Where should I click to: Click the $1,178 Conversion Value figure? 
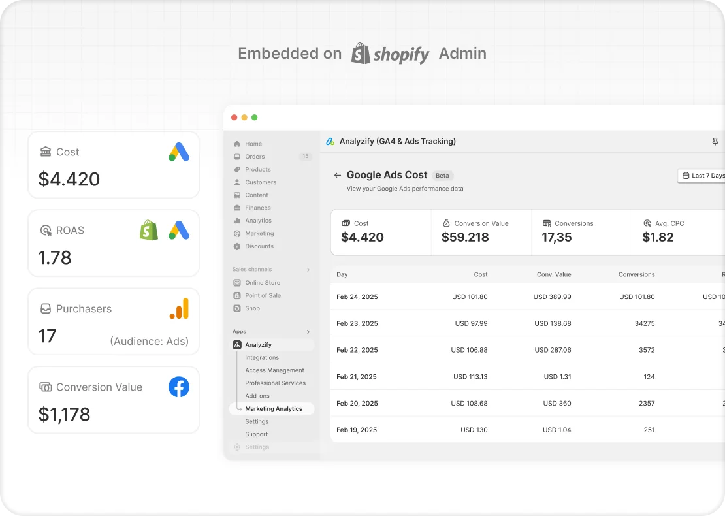click(x=64, y=414)
